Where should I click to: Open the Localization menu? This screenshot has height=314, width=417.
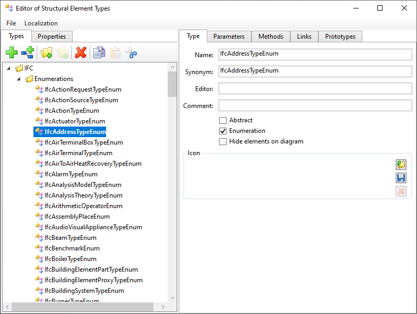(41, 23)
